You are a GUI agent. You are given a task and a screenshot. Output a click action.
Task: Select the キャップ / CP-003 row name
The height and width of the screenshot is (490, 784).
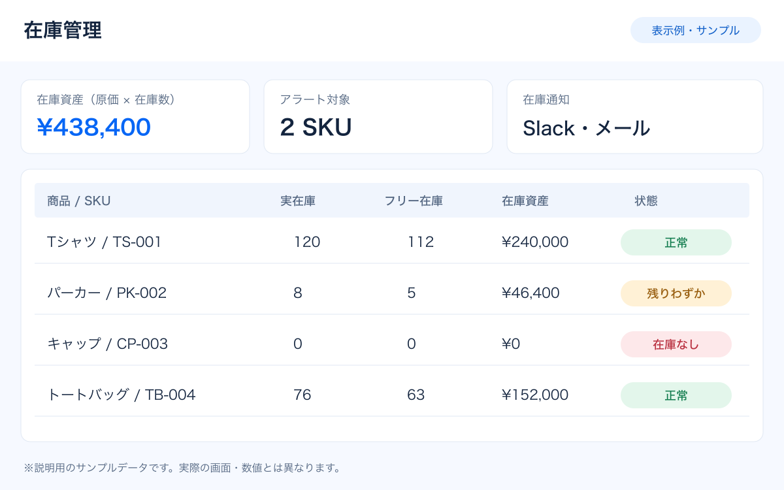(108, 344)
